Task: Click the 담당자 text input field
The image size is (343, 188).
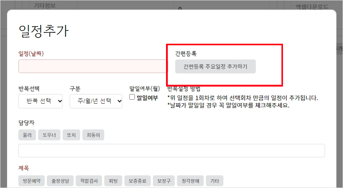Action: (x=171, y=150)
